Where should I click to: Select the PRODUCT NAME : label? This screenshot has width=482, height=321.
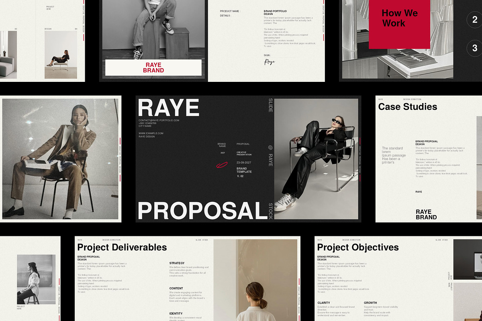coord(230,11)
